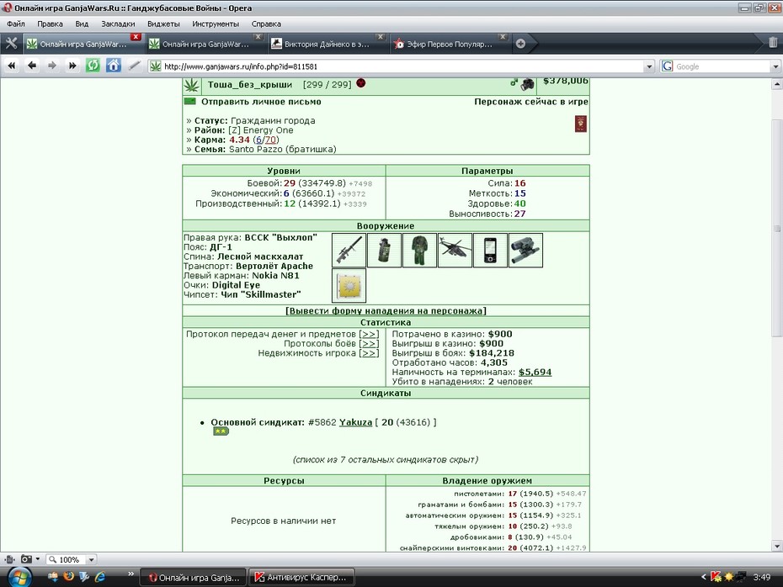Click the DG-1 grenade icon
783x587 pixels.
point(384,250)
